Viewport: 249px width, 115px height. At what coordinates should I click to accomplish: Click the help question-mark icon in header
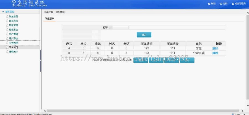(209, 4)
